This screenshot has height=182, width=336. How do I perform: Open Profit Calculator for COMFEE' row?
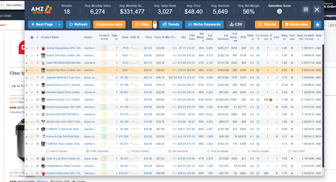pyautogui.click(x=97, y=151)
